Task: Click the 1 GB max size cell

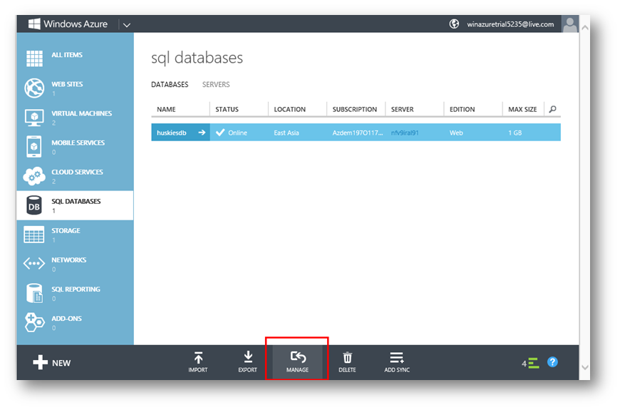Action: click(x=515, y=133)
